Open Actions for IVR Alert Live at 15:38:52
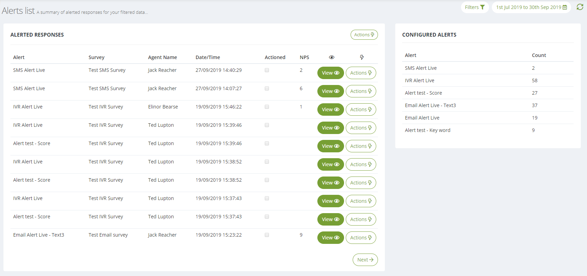The image size is (587, 276). [x=361, y=164]
